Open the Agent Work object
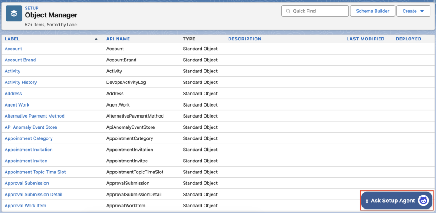The width and height of the screenshot is (436, 213). point(17,105)
